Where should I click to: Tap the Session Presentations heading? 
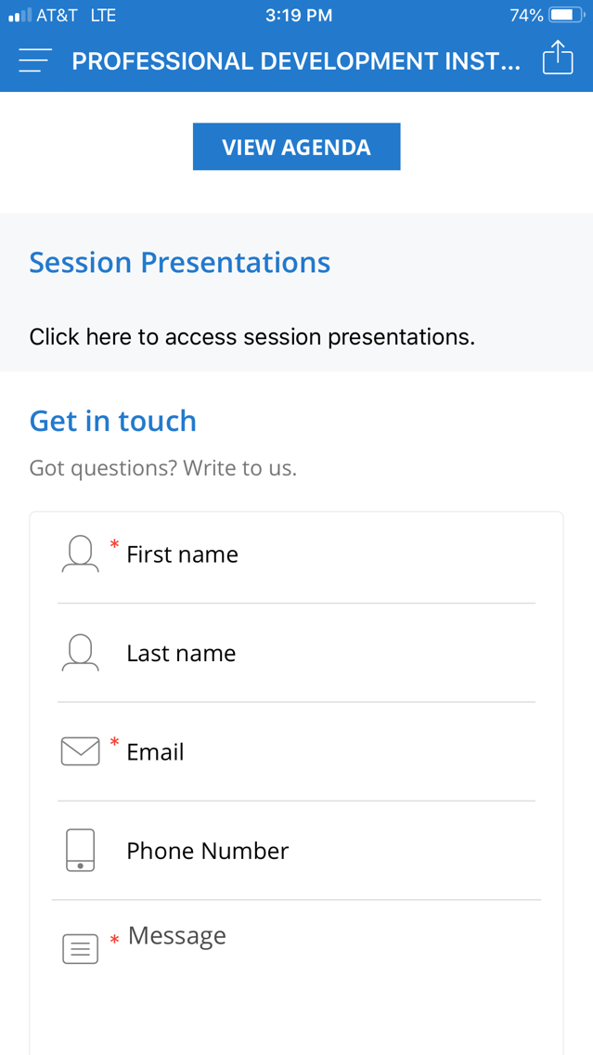point(179,262)
